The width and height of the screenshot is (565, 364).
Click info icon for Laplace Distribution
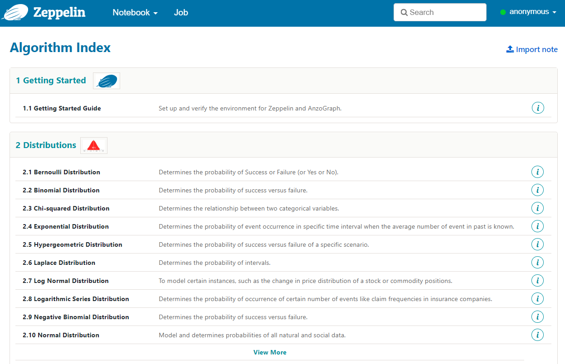tap(537, 263)
